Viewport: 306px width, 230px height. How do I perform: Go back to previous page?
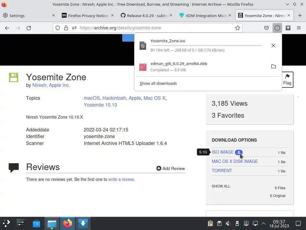pos(7,28)
